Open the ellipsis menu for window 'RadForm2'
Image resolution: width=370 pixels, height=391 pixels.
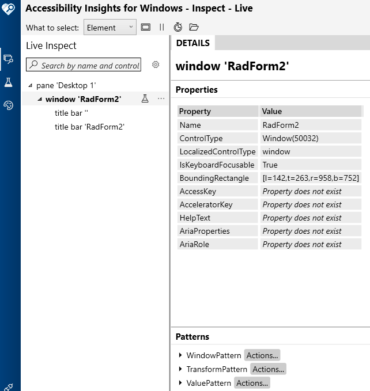point(161,98)
